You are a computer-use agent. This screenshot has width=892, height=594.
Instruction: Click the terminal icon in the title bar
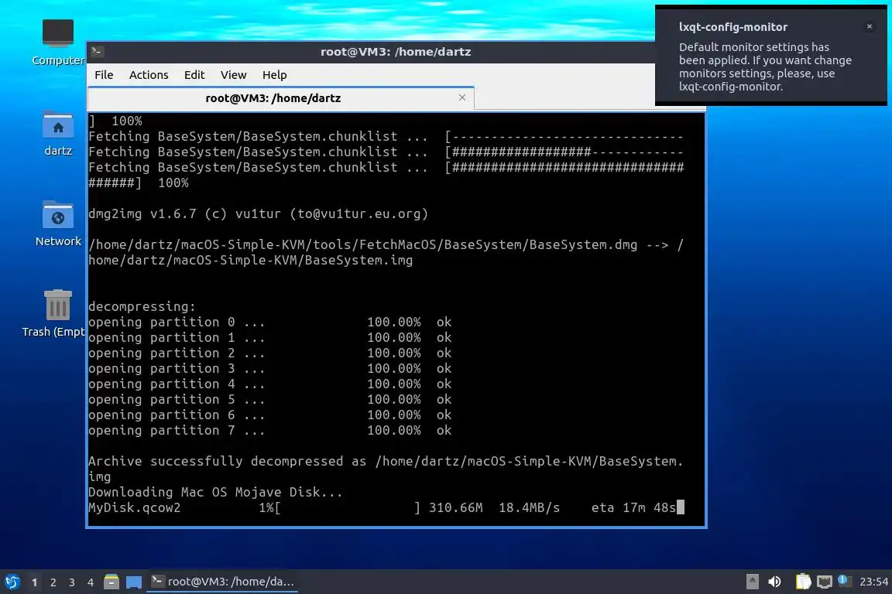[x=97, y=52]
